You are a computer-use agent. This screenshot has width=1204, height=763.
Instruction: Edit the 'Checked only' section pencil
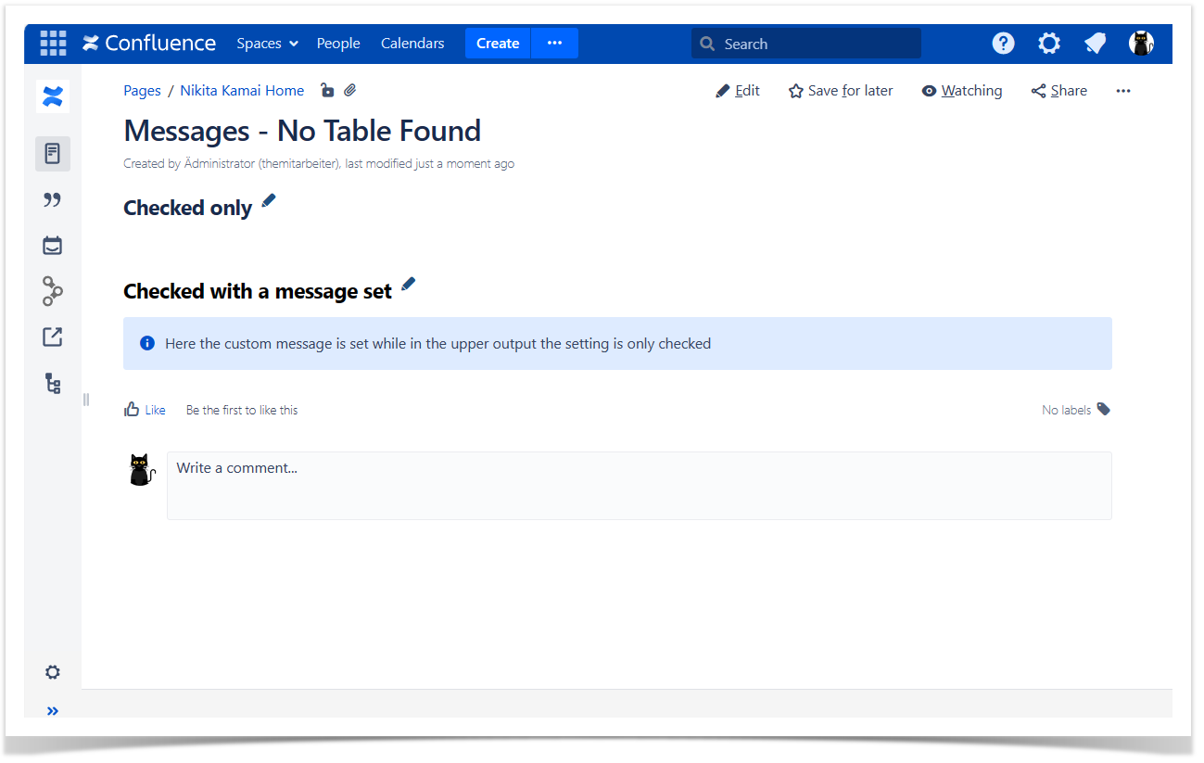coord(269,201)
